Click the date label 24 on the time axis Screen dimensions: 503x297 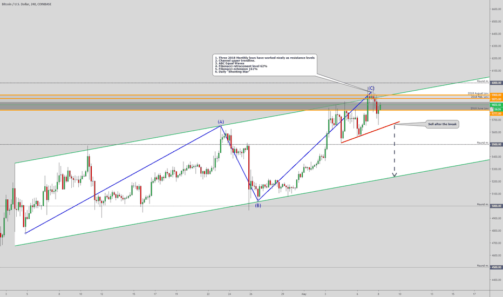point(229,293)
